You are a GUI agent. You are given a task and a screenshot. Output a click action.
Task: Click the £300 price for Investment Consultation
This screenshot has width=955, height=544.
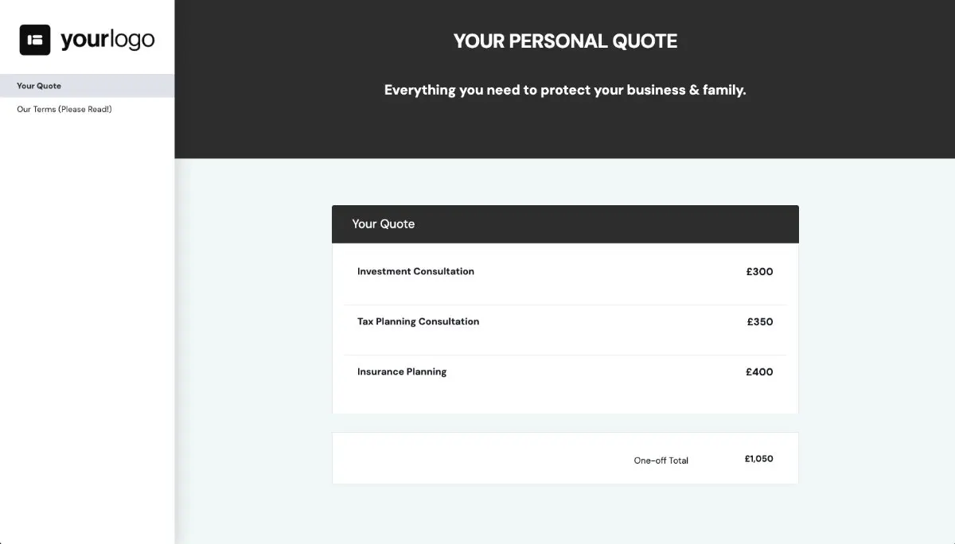point(759,271)
